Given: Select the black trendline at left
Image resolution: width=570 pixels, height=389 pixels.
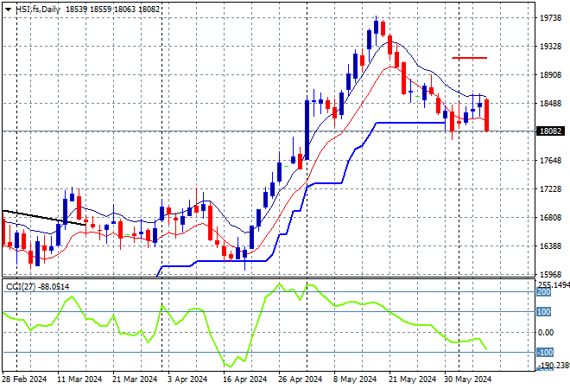Looking at the screenshot, I should (x=43, y=218).
